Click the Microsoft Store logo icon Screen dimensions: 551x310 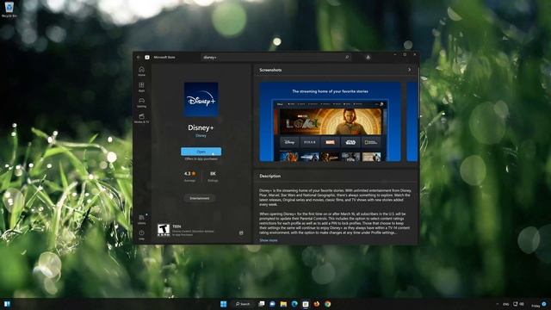147,58
